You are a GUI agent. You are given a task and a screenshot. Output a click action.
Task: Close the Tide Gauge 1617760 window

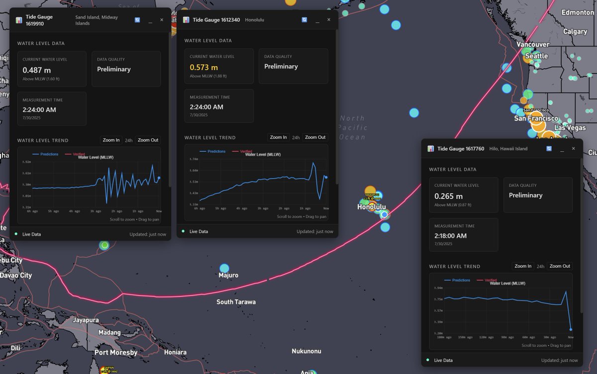pos(574,149)
